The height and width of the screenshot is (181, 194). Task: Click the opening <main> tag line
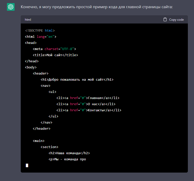39,141
